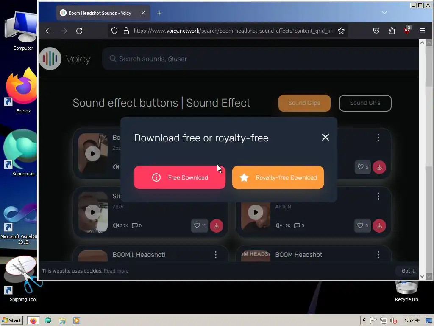The width and height of the screenshot is (434, 326).
Task: Close the Boom Headshot Sounds tab
Action: [x=143, y=13]
